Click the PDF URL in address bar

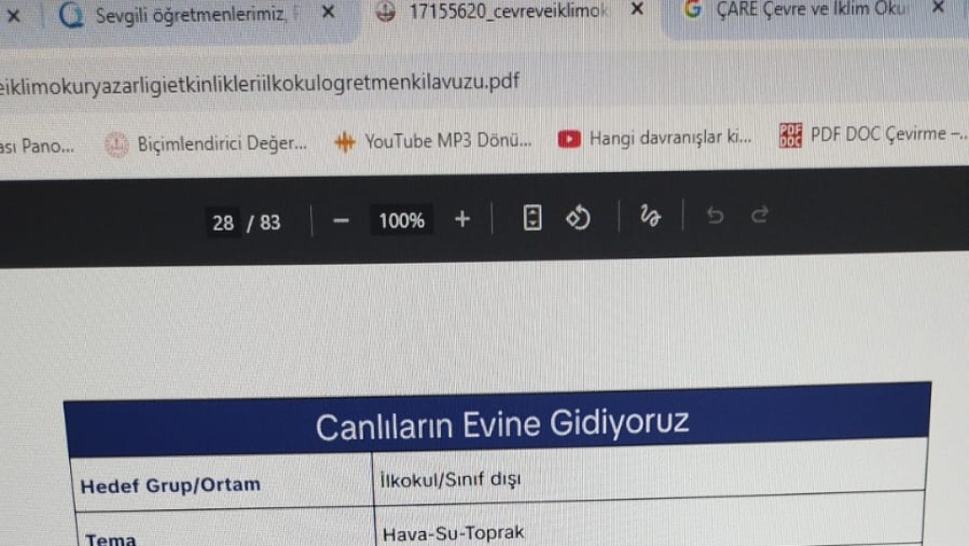click(260, 82)
